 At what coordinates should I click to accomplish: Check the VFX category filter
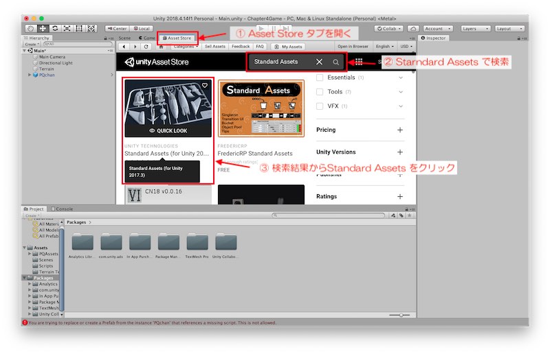(320, 106)
